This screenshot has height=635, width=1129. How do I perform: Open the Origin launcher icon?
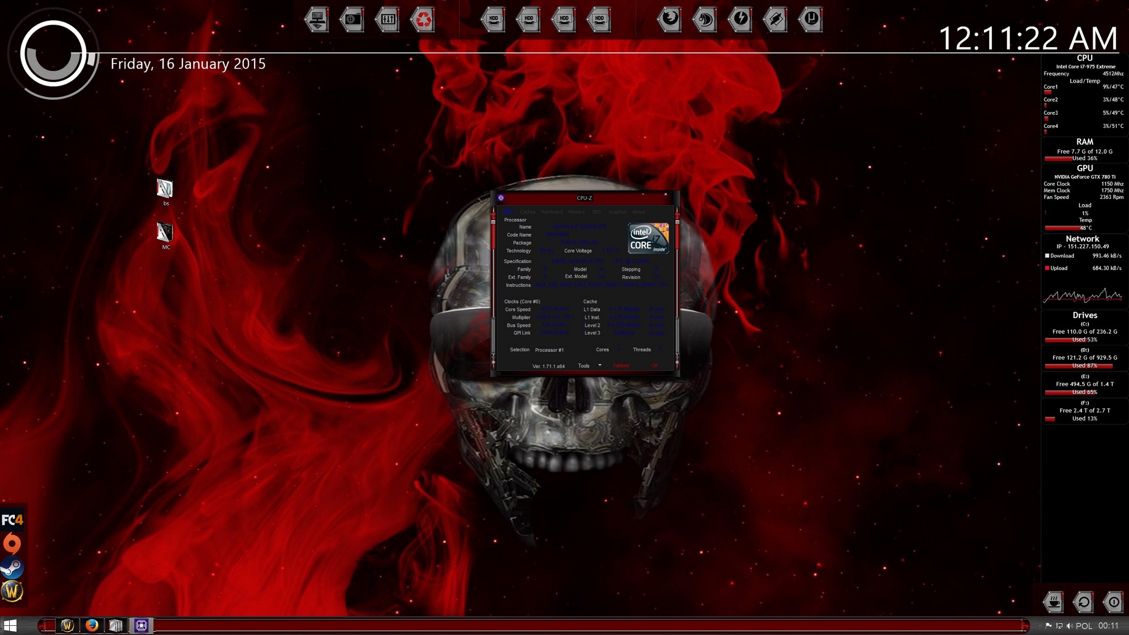(12, 544)
